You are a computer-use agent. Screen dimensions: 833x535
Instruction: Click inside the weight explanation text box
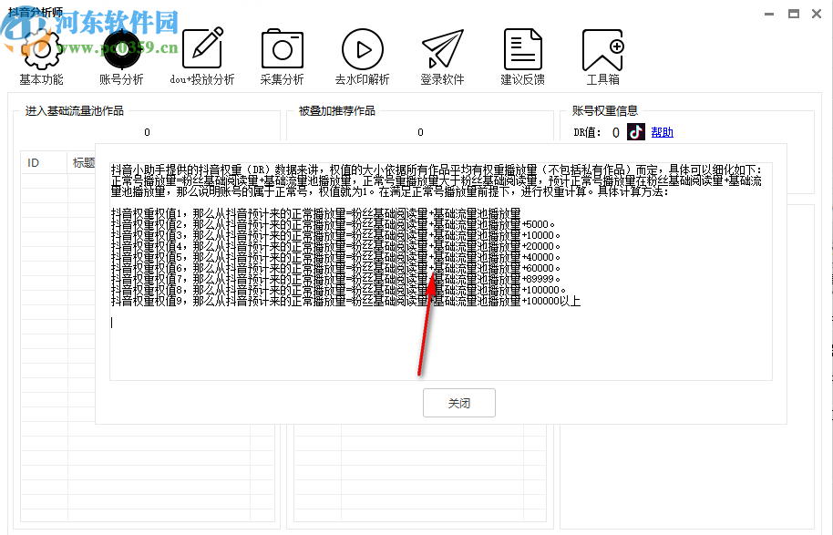[440, 272]
